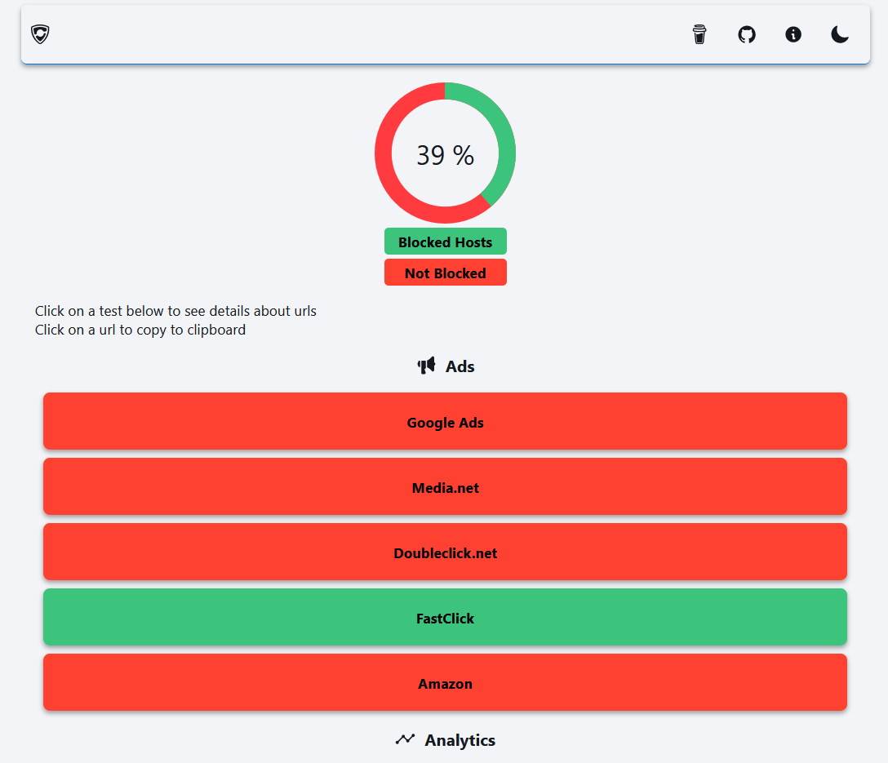This screenshot has width=888, height=763.
Task: Click the Ads section heading
Action: 460,366
